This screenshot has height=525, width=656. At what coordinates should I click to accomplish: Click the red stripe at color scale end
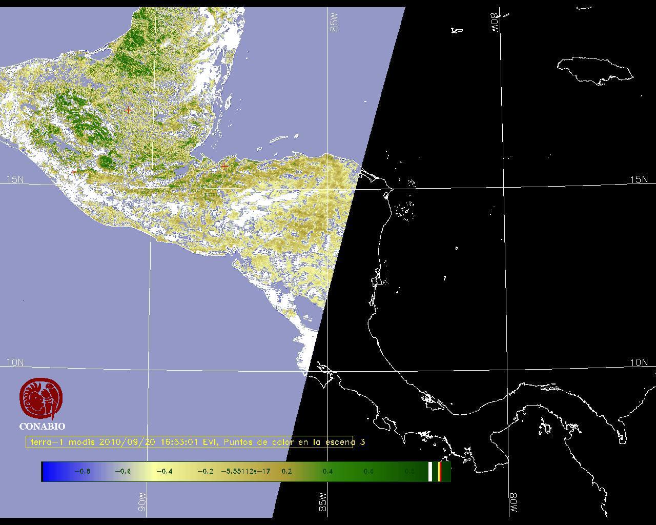coord(440,472)
